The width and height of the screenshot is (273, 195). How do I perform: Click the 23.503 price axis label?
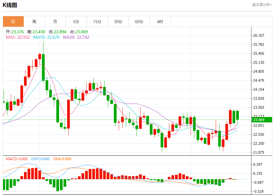(259, 107)
